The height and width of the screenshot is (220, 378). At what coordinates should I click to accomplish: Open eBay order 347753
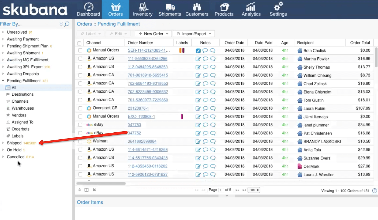pyautogui.click(x=134, y=125)
